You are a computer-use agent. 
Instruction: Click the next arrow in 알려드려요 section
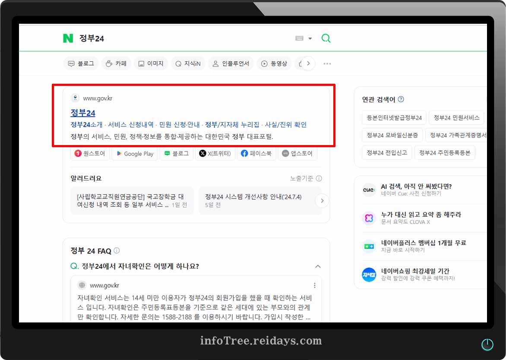322,200
